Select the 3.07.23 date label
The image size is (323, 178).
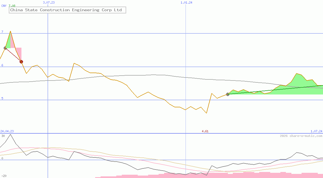[x=49, y=2]
